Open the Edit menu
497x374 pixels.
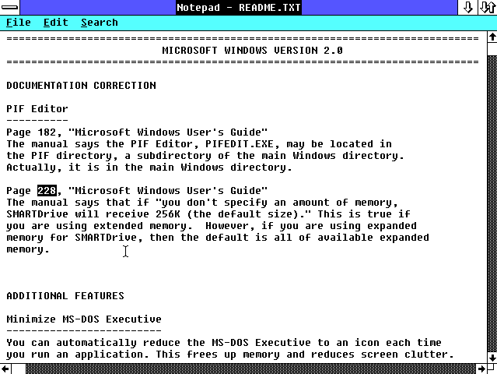click(56, 23)
